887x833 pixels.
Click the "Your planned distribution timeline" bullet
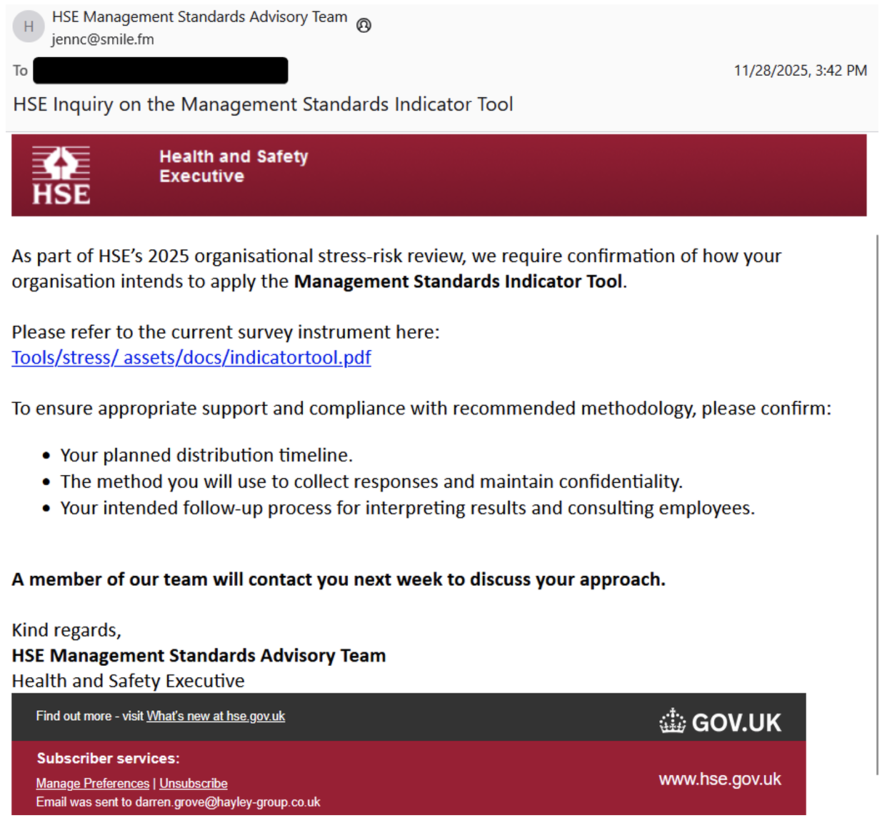(x=206, y=455)
